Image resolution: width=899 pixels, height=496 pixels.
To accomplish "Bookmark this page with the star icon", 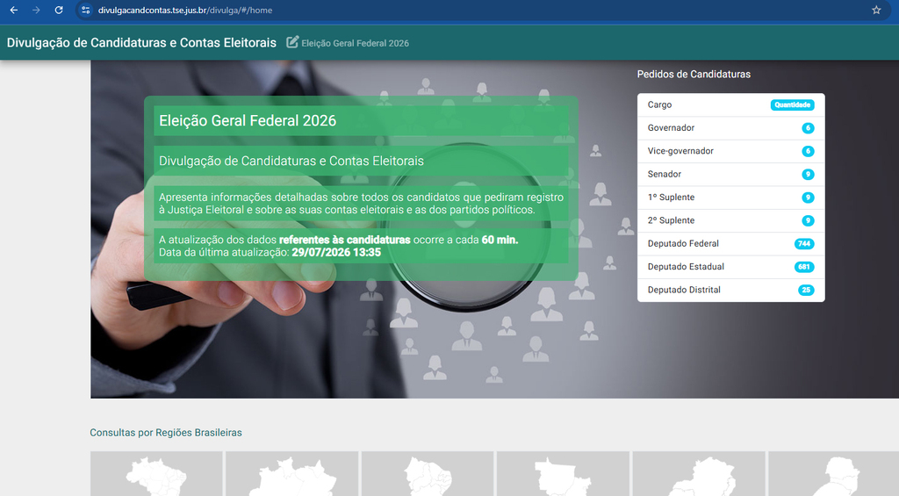I will (876, 11).
